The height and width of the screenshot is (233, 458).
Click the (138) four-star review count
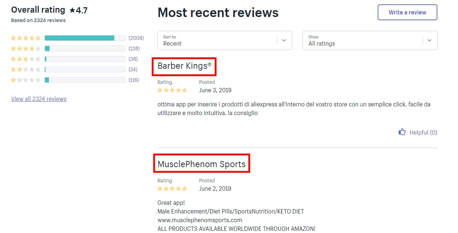click(134, 48)
